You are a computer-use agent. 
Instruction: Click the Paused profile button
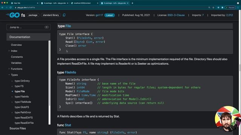[x=230, y=7]
